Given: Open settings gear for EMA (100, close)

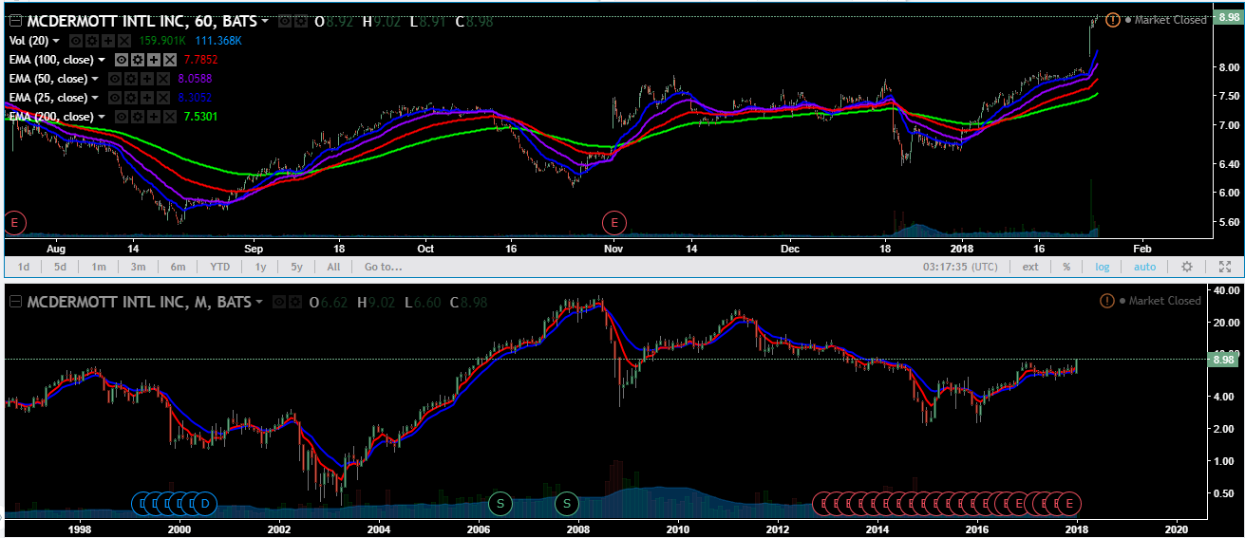Looking at the screenshot, I should [x=139, y=60].
